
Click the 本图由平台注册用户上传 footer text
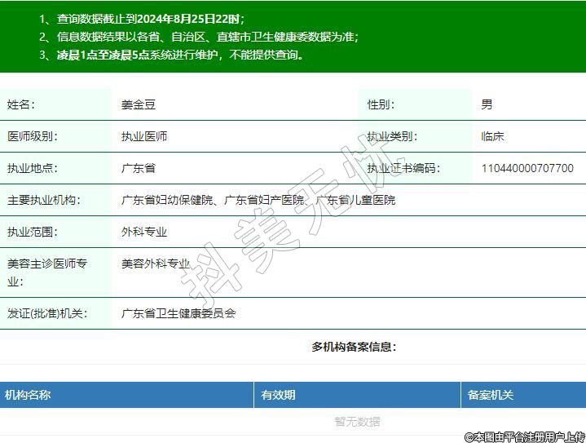click(x=524, y=436)
